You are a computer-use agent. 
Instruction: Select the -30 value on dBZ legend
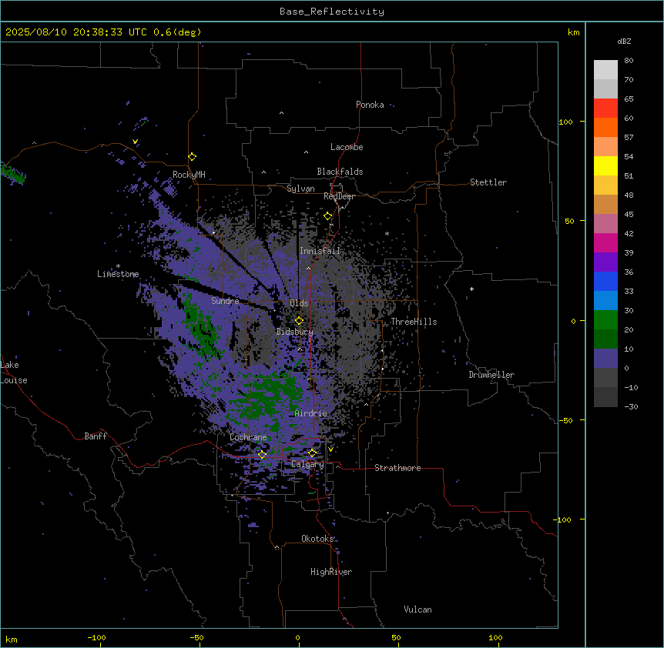(x=631, y=406)
